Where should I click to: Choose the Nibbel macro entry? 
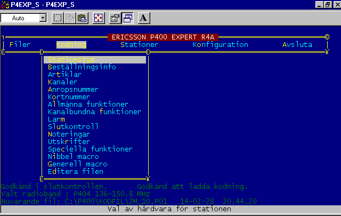click(74, 157)
